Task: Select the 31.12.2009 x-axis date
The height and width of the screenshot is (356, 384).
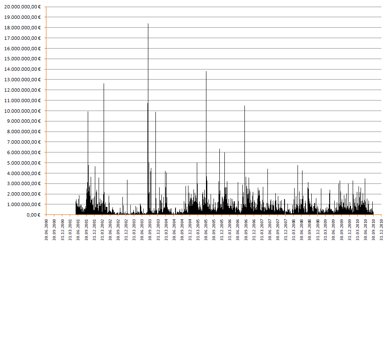Action: [350, 230]
